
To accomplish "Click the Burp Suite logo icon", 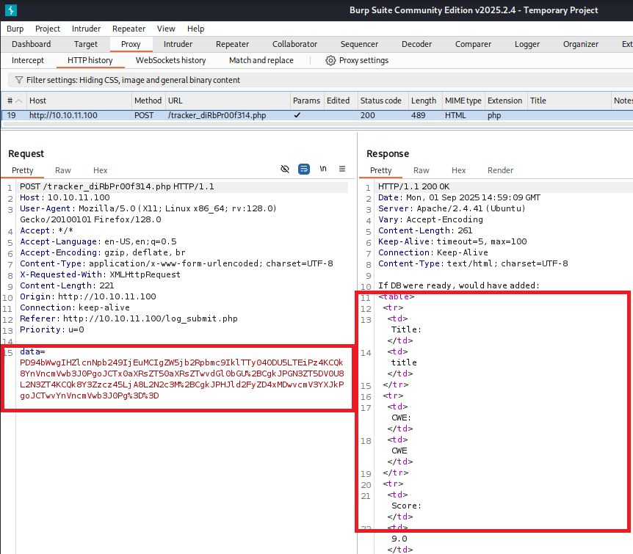I will pyautogui.click(x=10, y=10).
